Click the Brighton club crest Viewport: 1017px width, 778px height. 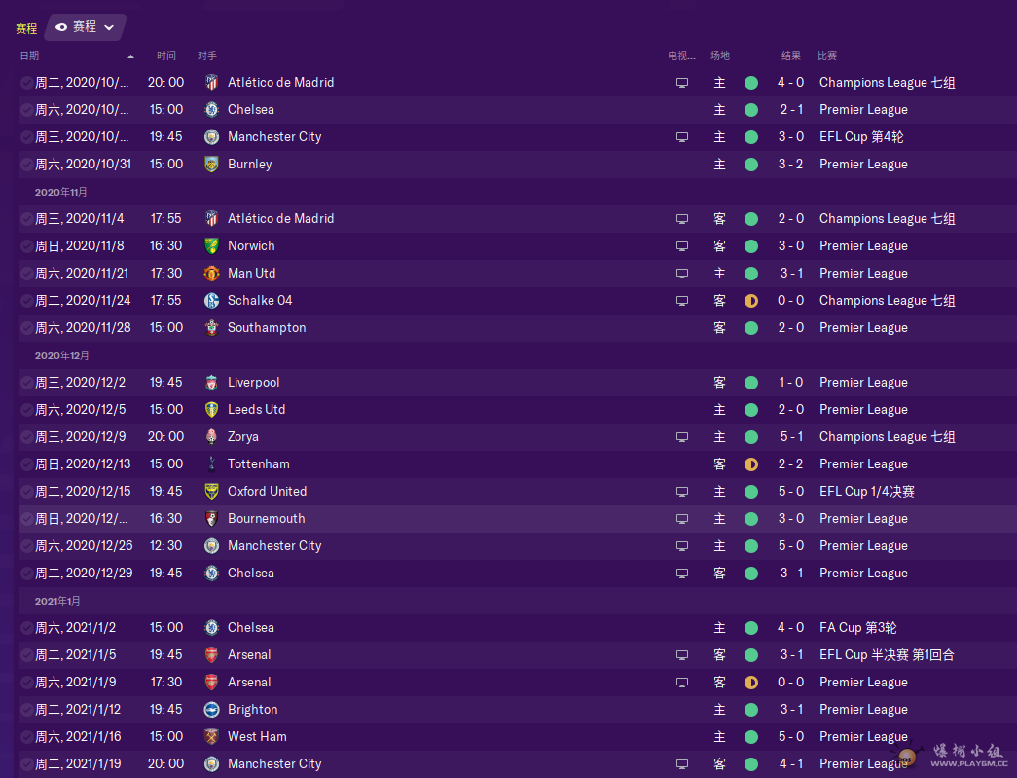pyautogui.click(x=211, y=709)
